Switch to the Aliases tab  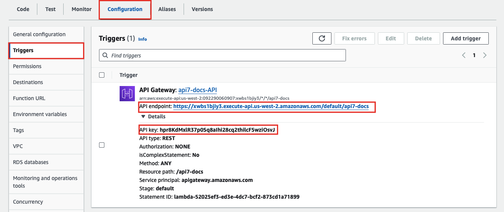click(167, 9)
